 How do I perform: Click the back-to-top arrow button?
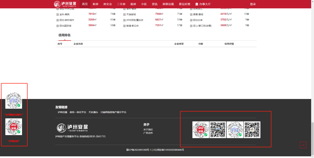tap(303, 145)
